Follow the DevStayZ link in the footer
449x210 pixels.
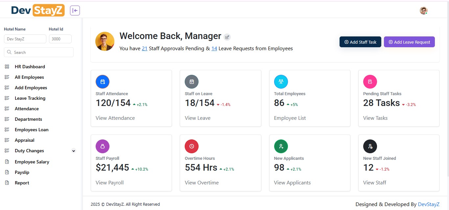tap(429, 204)
